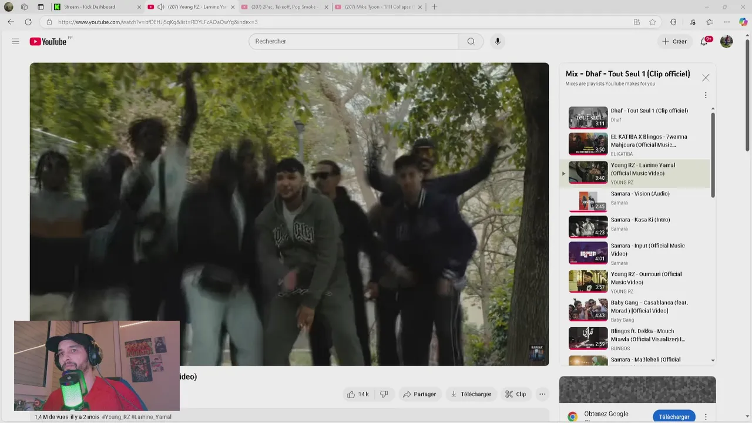Open the split screen icon in address bar

tap(637, 22)
